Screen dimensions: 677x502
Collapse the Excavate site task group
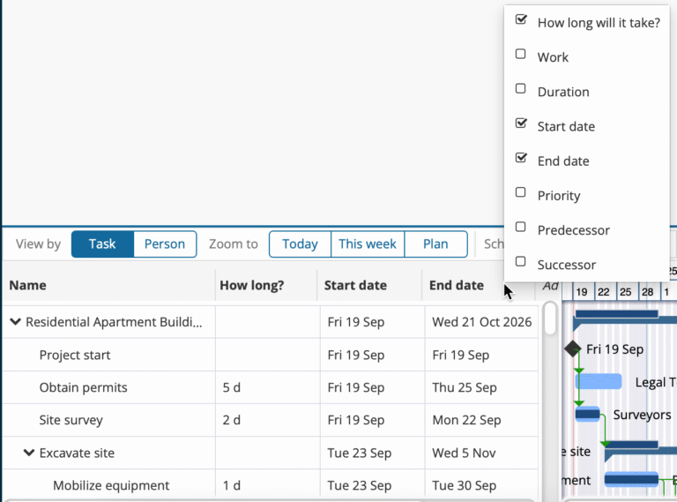click(29, 453)
